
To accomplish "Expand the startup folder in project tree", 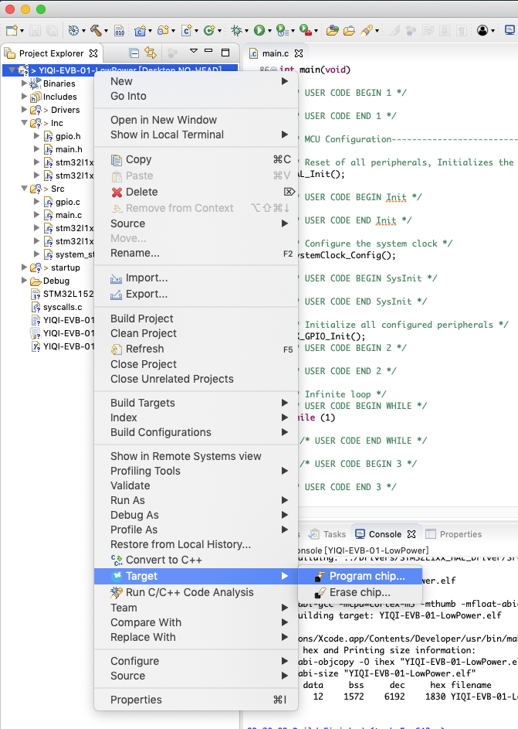I will click(24, 267).
